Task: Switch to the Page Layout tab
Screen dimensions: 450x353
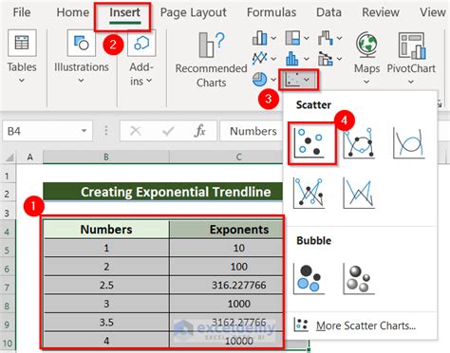Action: [x=194, y=12]
